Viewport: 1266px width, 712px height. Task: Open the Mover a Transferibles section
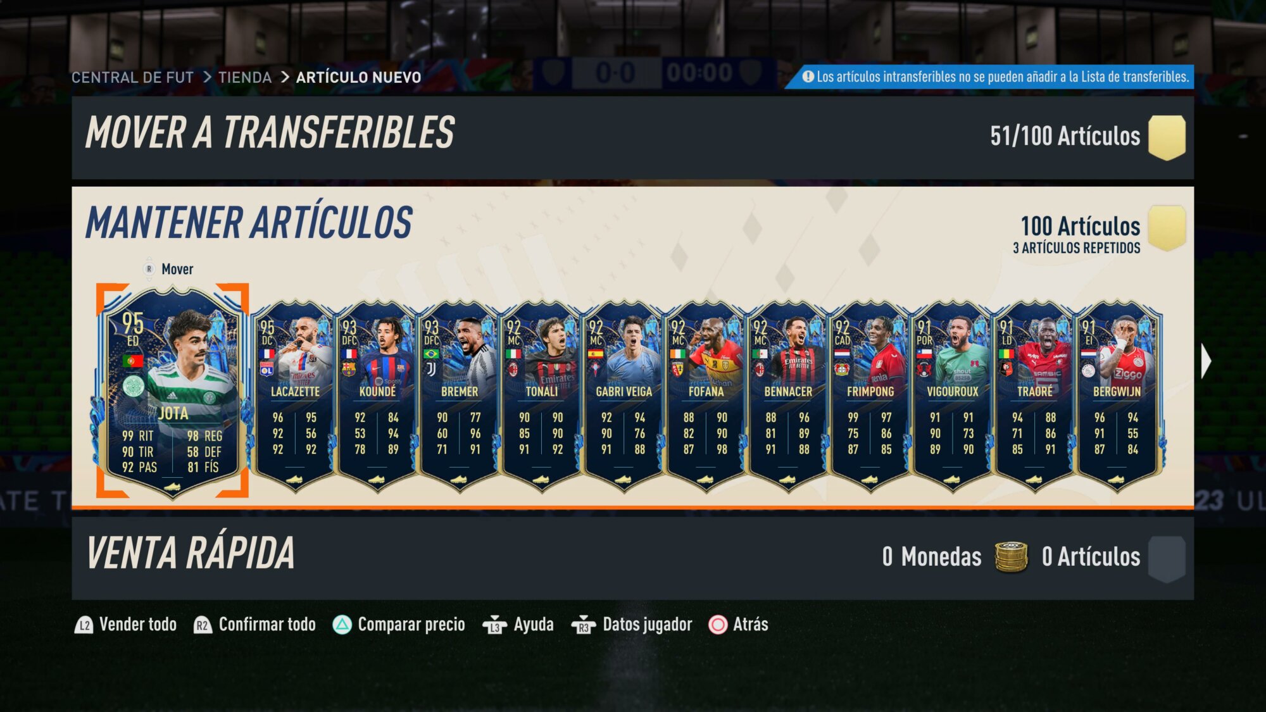(633, 137)
